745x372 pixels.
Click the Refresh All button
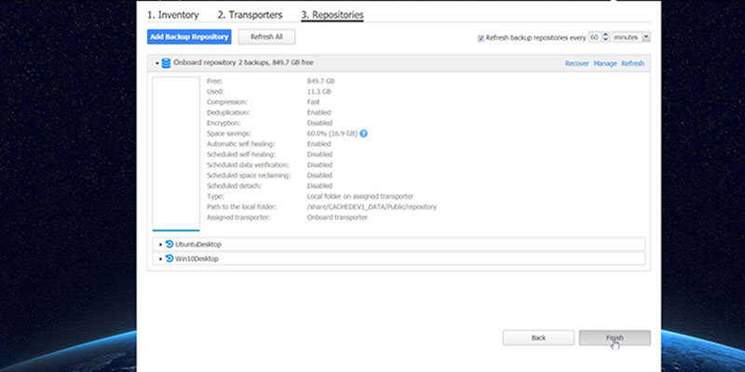[266, 37]
